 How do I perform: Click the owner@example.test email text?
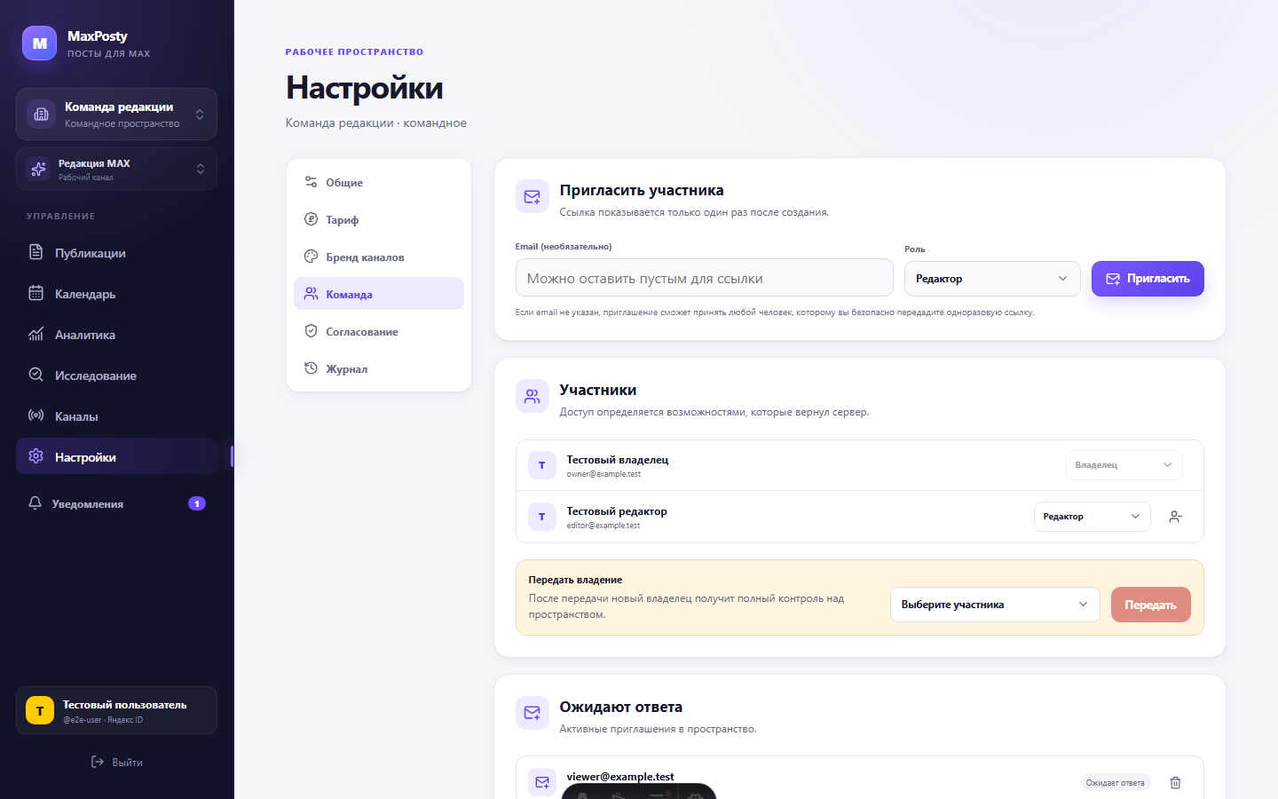603,474
